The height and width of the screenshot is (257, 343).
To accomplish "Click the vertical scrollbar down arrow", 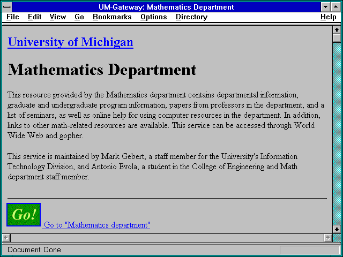I will [x=337, y=229].
